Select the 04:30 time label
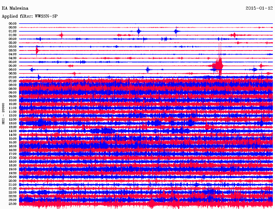 point(13,58)
